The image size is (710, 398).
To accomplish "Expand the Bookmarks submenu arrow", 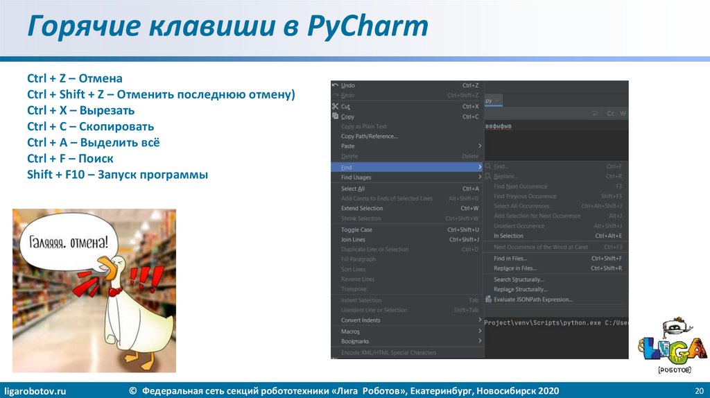I will pos(480,341).
